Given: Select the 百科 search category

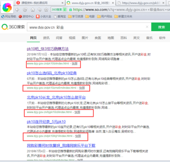Looking at the screenshot, I should 124,38.
